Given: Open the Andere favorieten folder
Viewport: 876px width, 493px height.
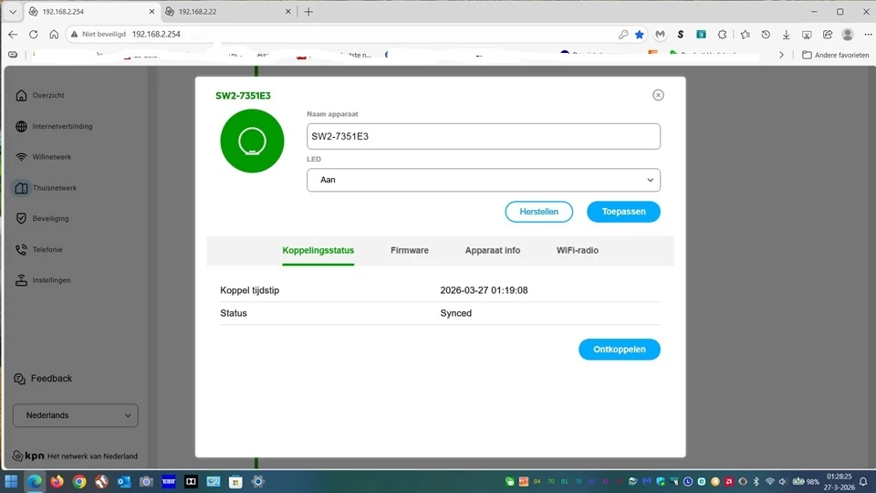Looking at the screenshot, I should pos(836,55).
